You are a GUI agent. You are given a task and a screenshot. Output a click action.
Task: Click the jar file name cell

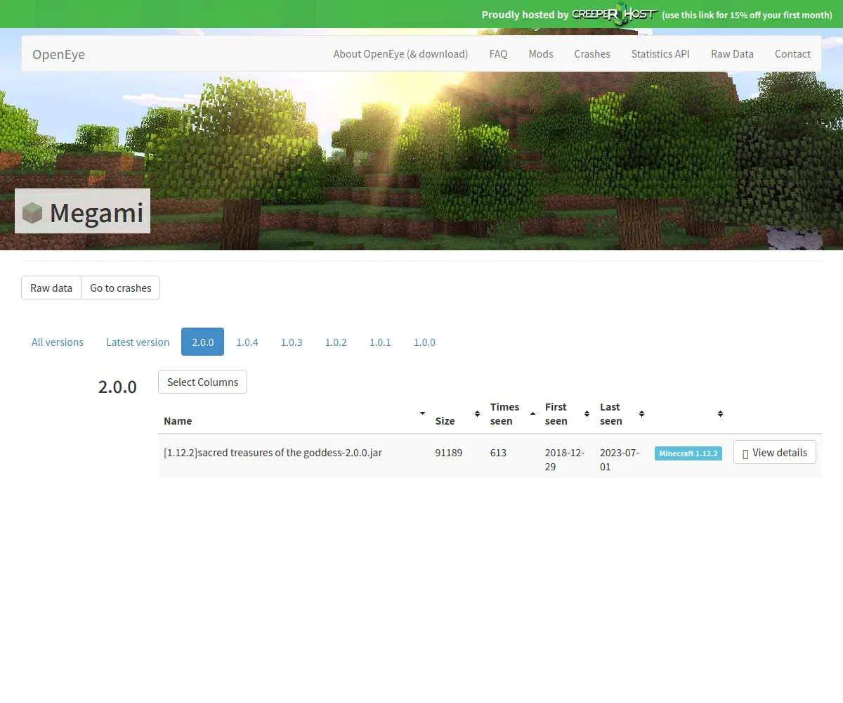click(273, 452)
